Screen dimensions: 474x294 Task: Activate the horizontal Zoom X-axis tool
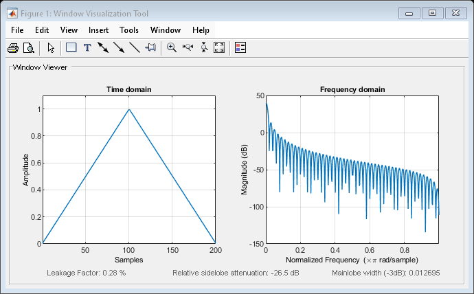coord(188,47)
